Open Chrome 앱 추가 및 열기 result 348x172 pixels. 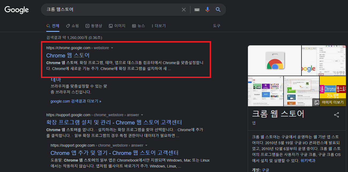(114, 153)
